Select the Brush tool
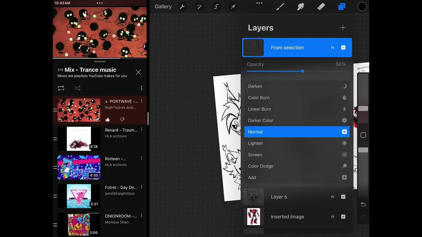The width and height of the screenshot is (422, 237). coord(280,7)
